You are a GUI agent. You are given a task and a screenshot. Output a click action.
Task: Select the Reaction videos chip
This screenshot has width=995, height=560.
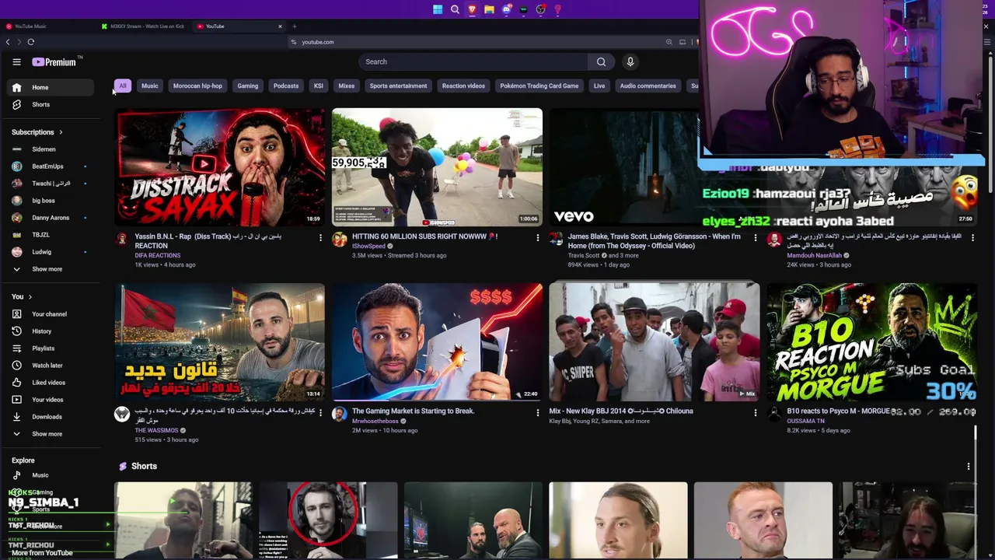463,86
